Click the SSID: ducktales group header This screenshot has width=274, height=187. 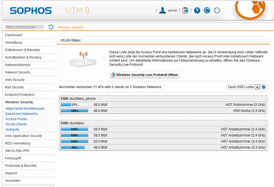pyautogui.click(x=163, y=123)
